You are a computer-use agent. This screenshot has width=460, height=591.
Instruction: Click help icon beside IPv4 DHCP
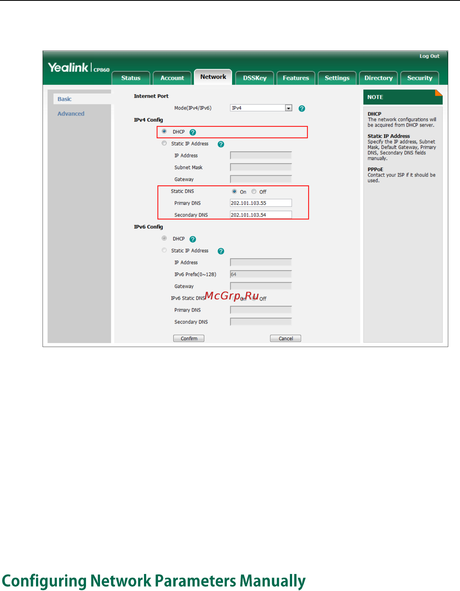tap(193, 132)
